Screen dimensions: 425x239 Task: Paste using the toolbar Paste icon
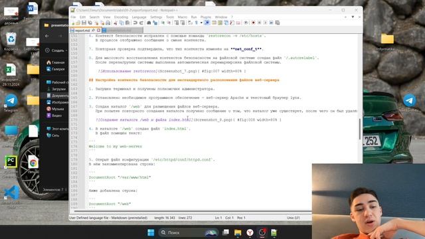tap(127, 23)
